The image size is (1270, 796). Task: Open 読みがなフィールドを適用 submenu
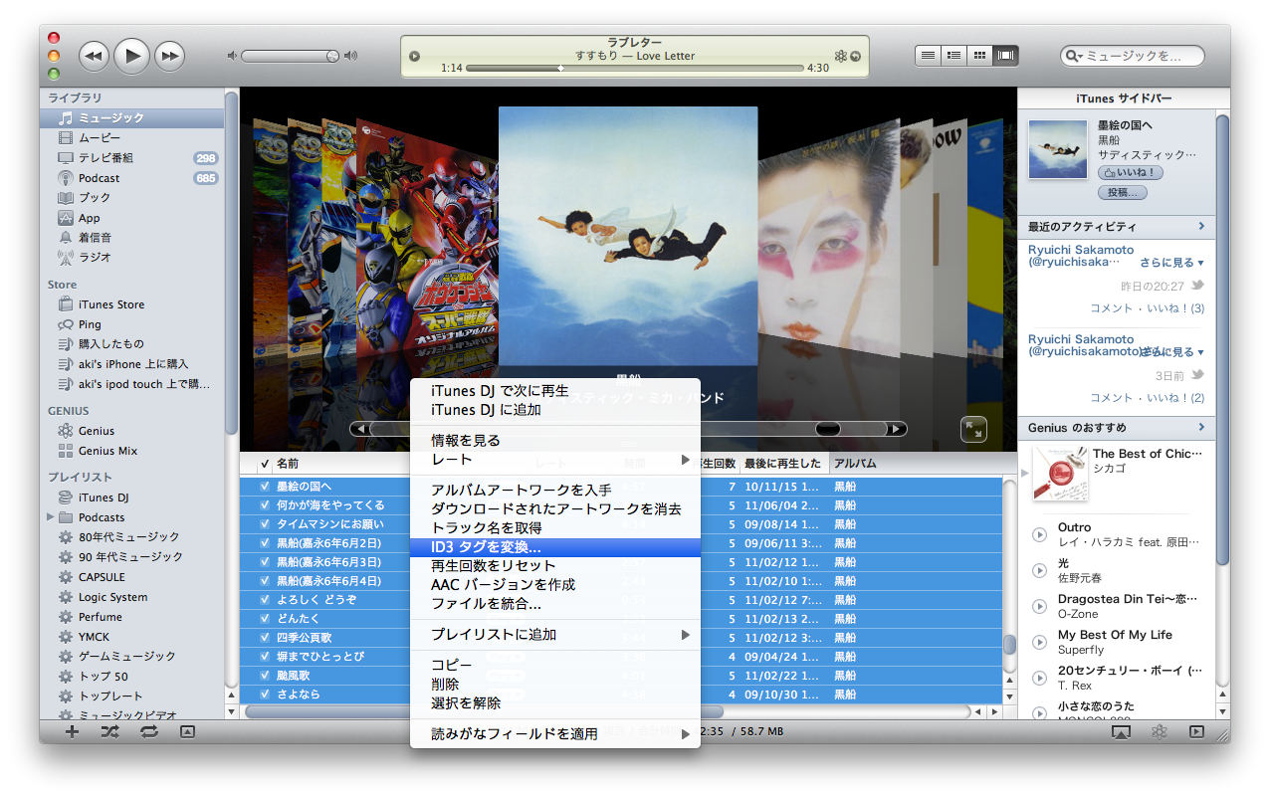555,734
